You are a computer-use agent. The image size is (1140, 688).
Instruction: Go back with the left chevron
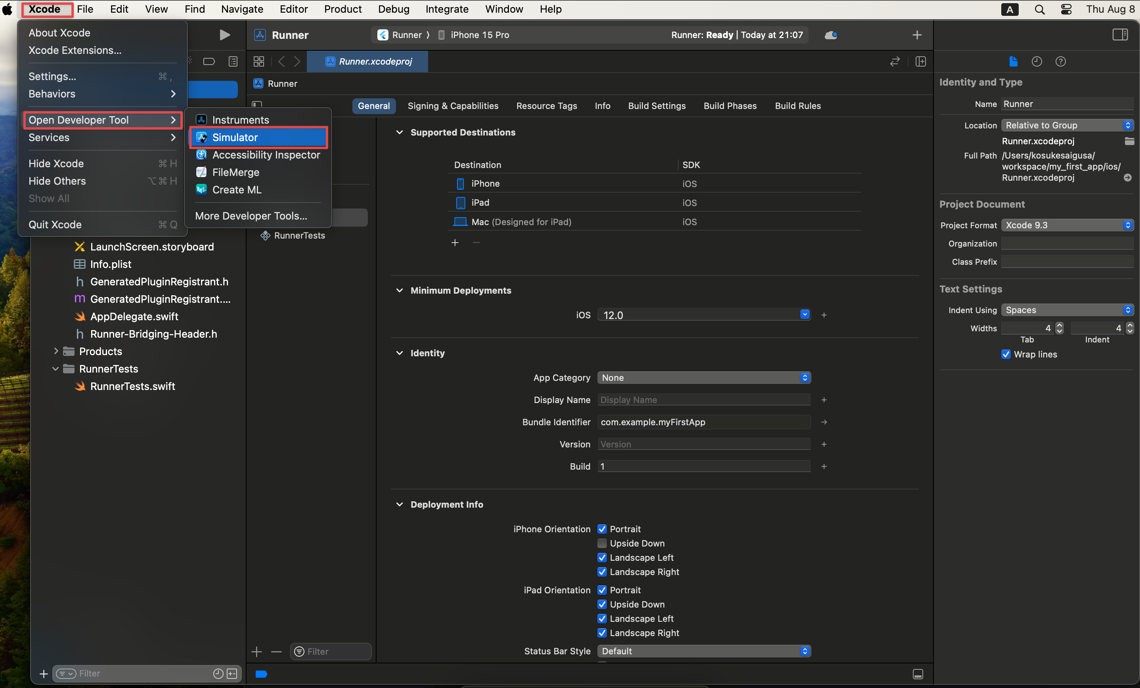[281, 61]
